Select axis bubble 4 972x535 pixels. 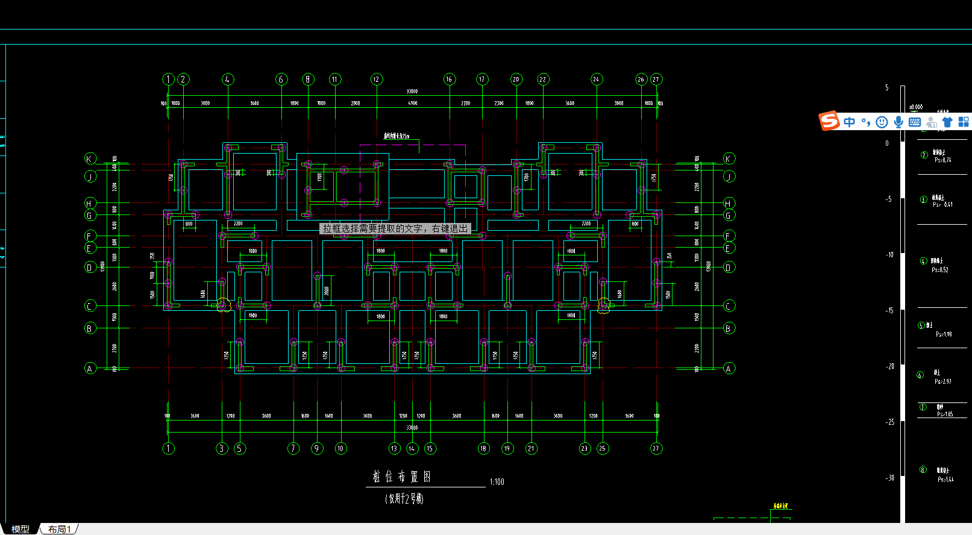coord(227,79)
